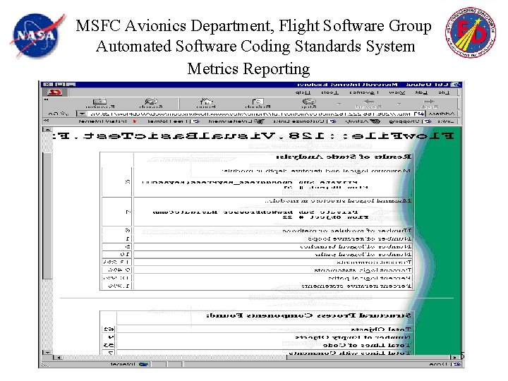Click the vertical scrollbar thumb
Viewport: 508px width, 381px height.
pos(47,215)
